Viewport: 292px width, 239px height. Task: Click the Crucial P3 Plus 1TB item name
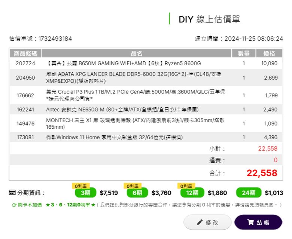click(x=136, y=95)
